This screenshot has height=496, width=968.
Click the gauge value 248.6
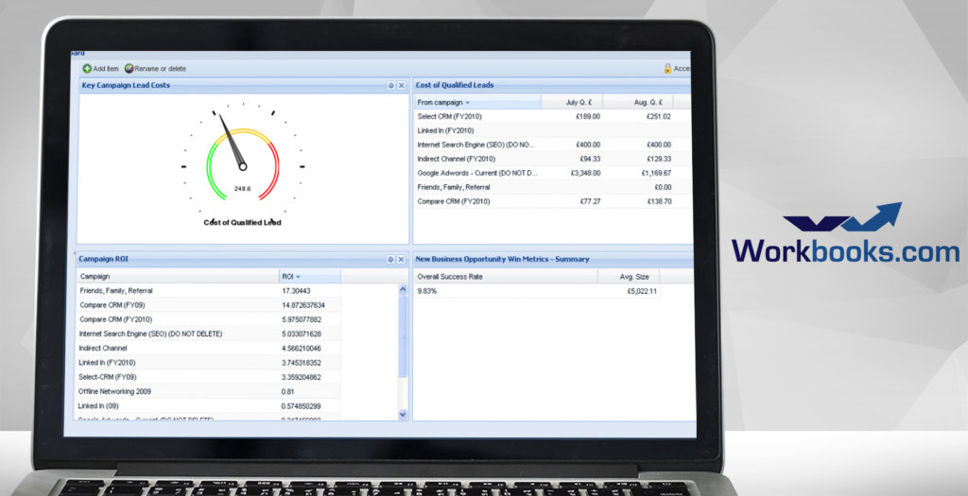click(x=243, y=189)
